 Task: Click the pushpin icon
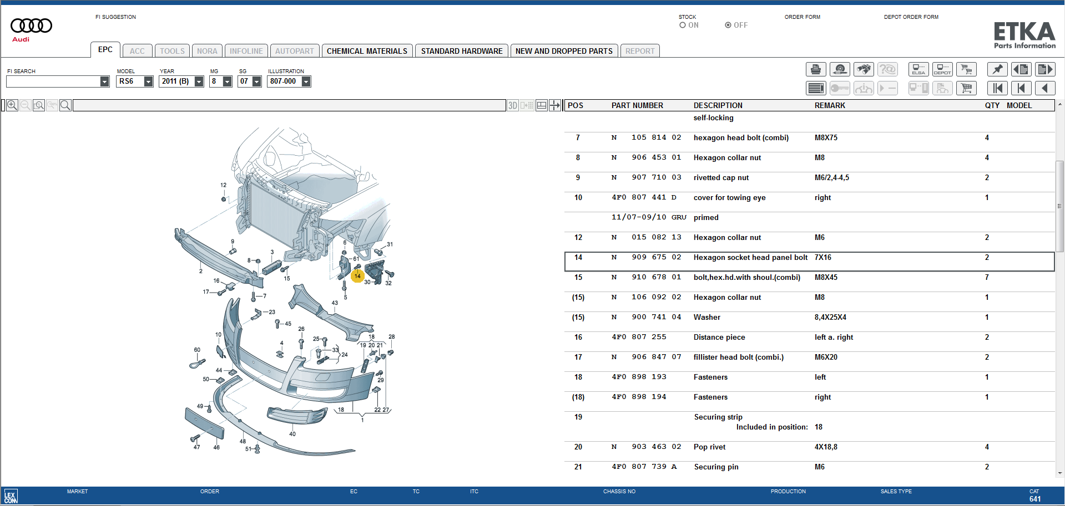point(997,69)
